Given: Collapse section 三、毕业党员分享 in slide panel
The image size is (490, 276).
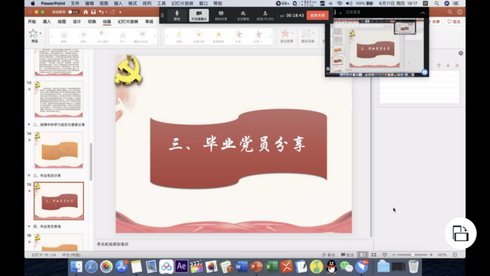Looking at the screenshot, I should (29, 176).
